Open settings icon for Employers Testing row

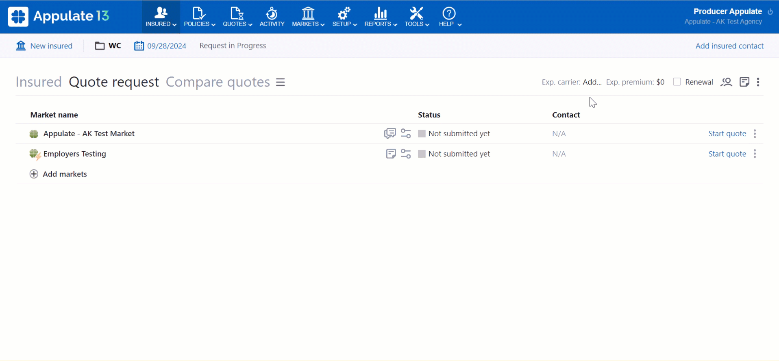[406, 154]
